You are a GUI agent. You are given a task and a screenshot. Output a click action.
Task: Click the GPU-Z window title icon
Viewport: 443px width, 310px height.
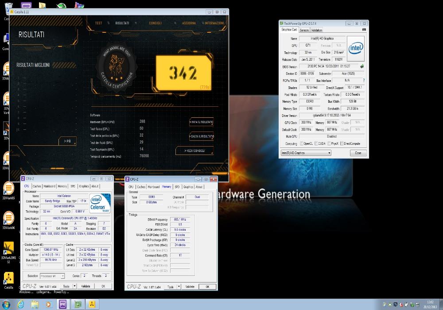(281, 23)
